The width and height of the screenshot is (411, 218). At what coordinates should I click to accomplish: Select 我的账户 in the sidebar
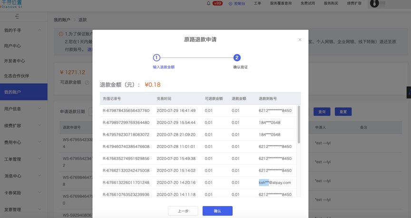coord(24,92)
